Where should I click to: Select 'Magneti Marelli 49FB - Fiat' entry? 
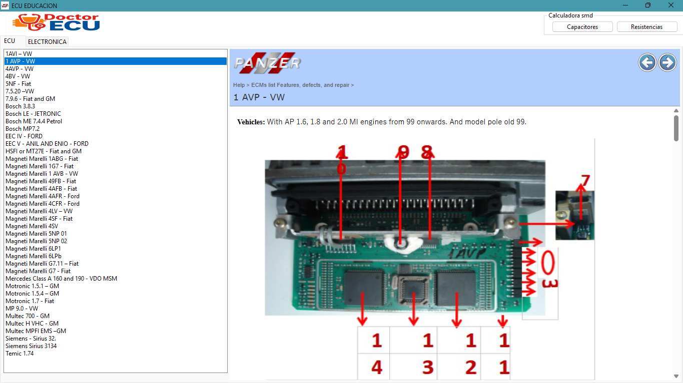tap(116, 181)
